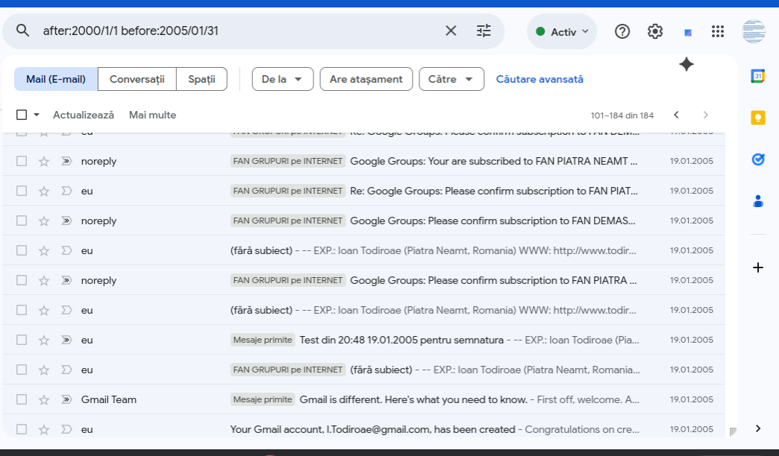Image resolution: width=779 pixels, height=456 pixels.
Task: Open Google Calendar in side panel
Action: (x=758, y=75)
